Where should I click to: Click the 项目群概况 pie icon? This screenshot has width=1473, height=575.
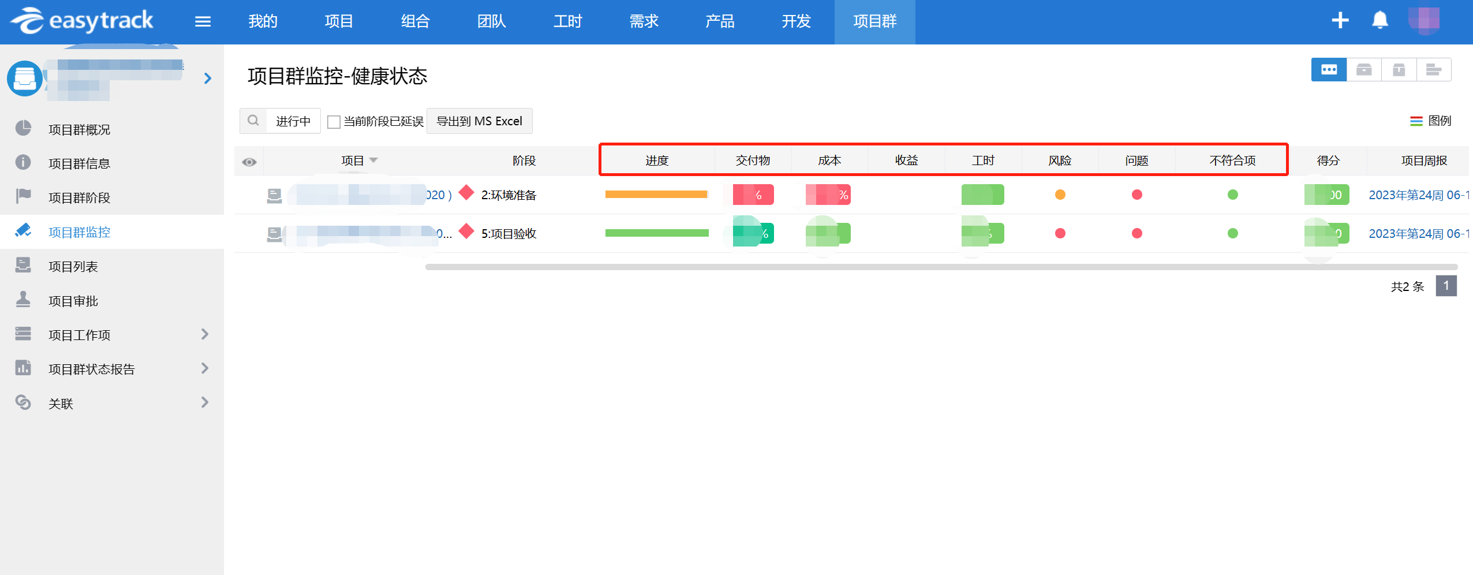click(23, 128)
